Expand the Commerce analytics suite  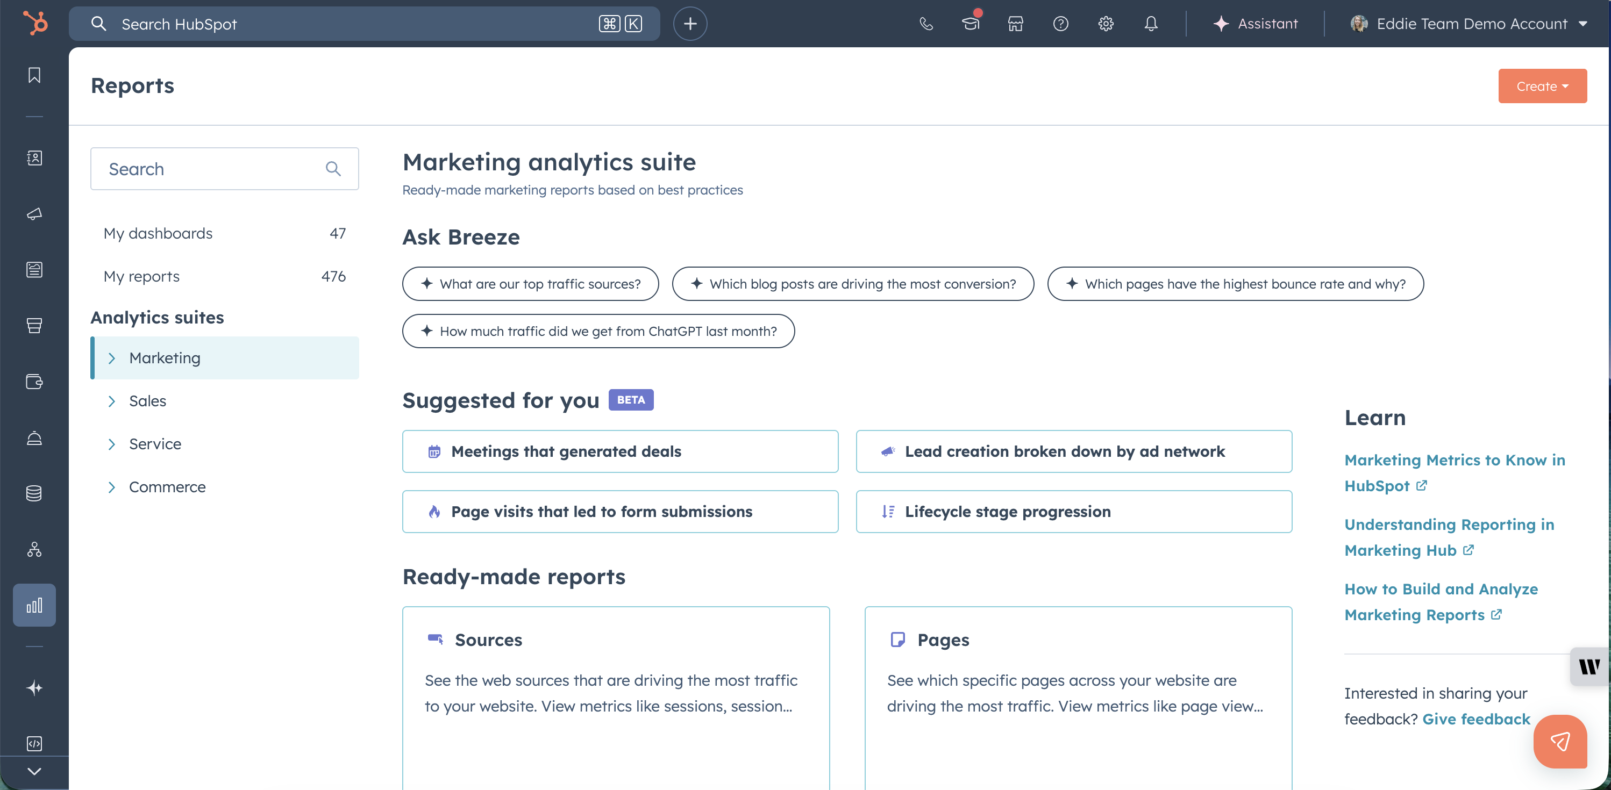coord(167,487)
